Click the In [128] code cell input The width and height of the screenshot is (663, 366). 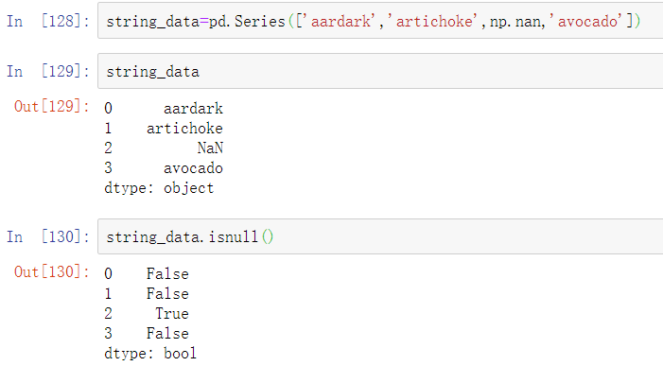click(x=380, y=21)
